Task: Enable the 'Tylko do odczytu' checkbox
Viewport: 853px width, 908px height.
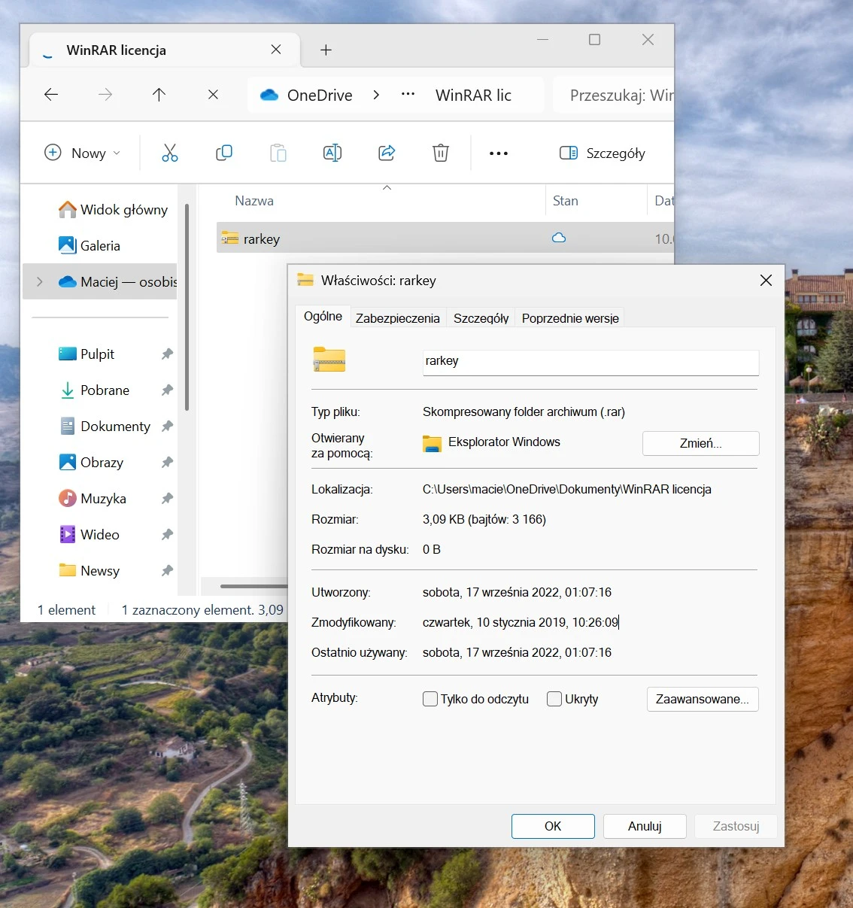Action: coord(430,699)
